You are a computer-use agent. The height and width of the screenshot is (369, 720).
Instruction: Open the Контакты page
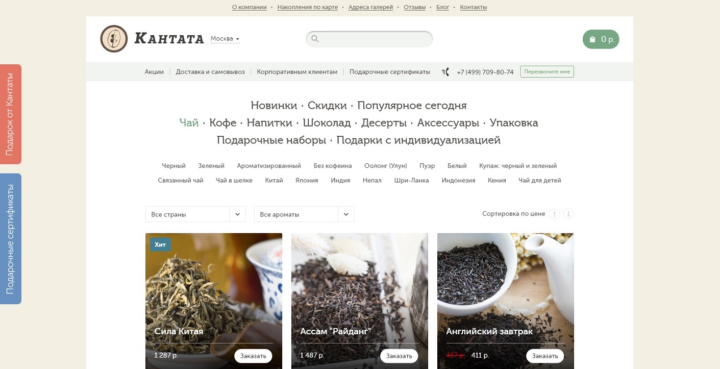pyautogui.click(x=474, y=7)
